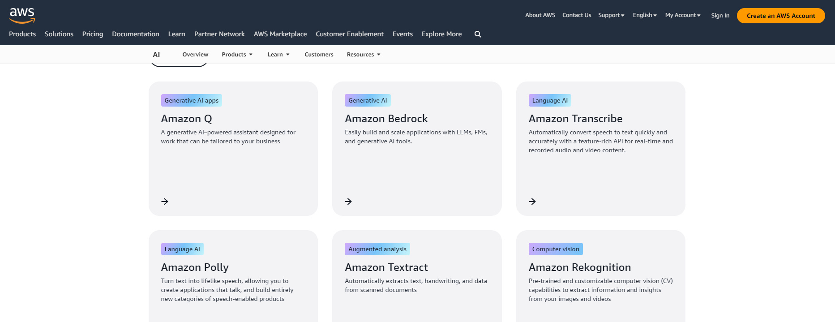835x322 pixels.
Task: Click the Amazon Textract description text
Action: coord(416,285)
